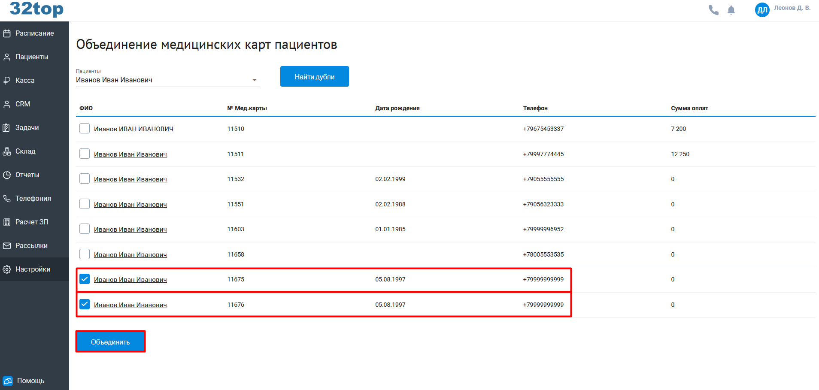Image resolution: width=819 pixels, height=390 pixels.
Task: Uncheck the box for med card 11675
Action: (x=85, y=279)
